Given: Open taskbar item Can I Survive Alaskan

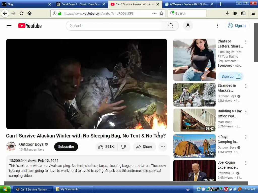Looking at the screenshot, I should (x=33, y=189).
